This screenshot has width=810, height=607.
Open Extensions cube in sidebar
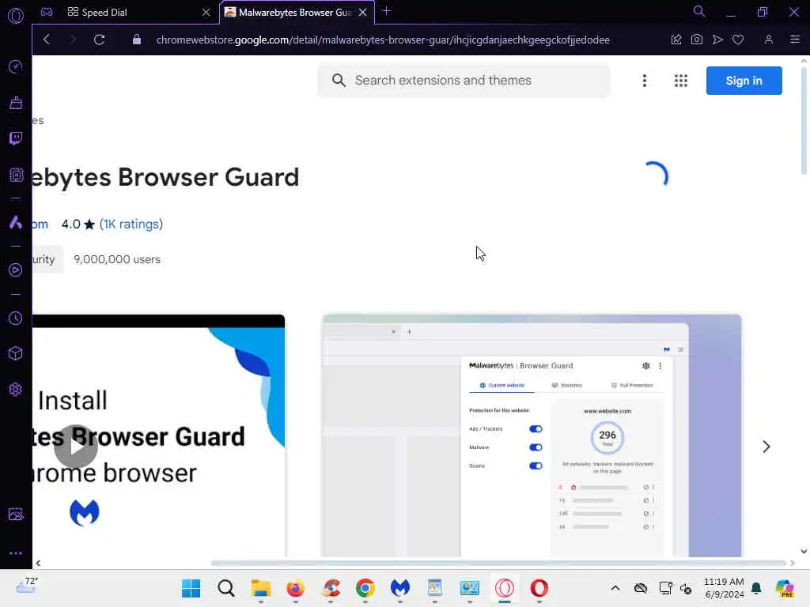click(x=16, y=353)
